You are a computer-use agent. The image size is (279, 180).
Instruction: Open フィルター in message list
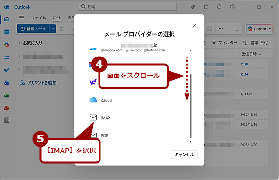pyautogui.click(x=225, y=43)
